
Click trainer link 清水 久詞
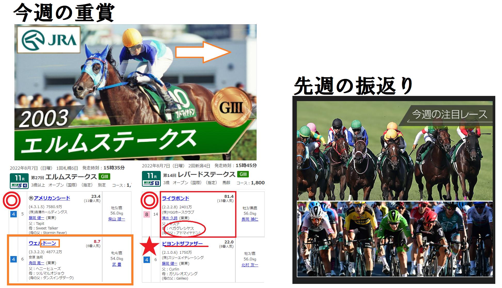pyautogui.click(x=170, y=218)
